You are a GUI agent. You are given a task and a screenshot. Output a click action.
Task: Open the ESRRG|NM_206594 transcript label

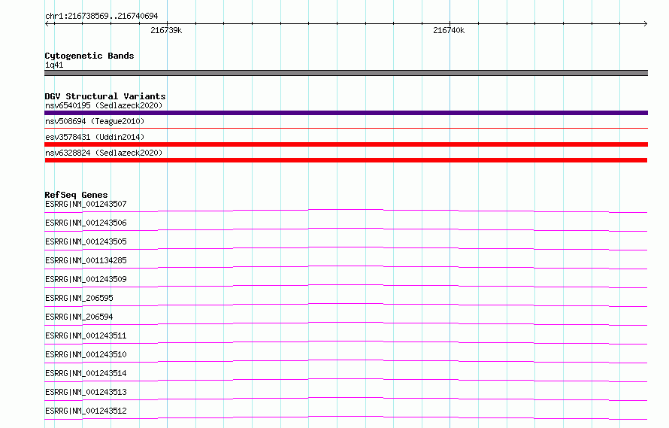point(79,317)
